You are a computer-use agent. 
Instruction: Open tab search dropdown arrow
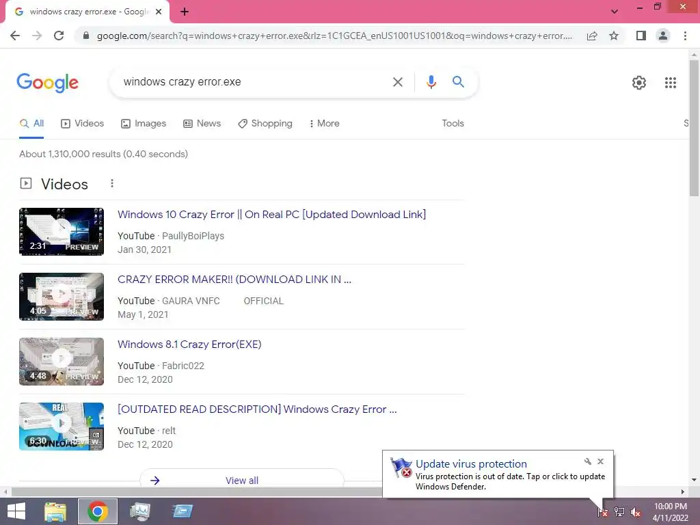tap(615, 12)
